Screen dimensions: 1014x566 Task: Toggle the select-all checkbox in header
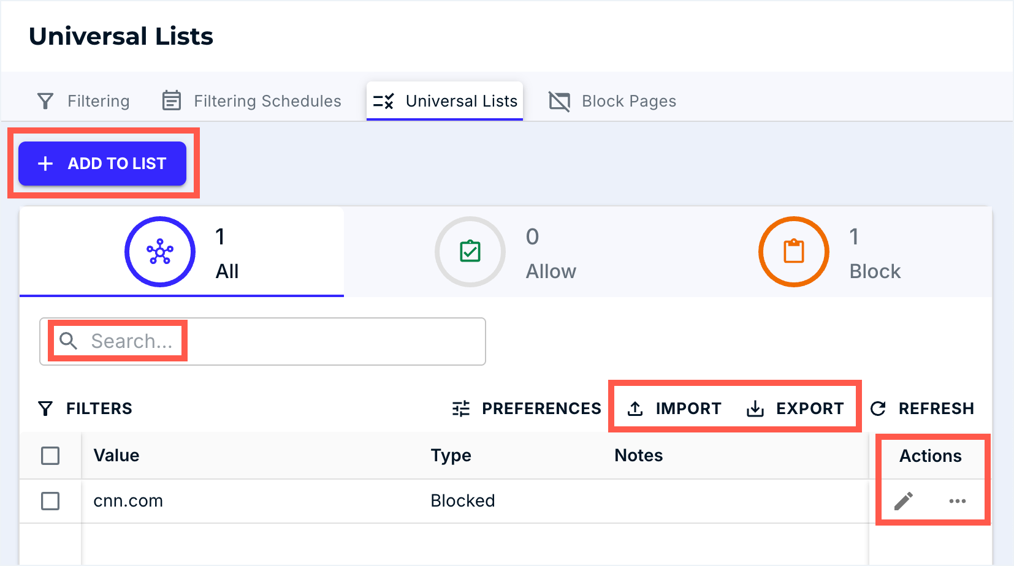pyautogui.click(x=50, y=456)
